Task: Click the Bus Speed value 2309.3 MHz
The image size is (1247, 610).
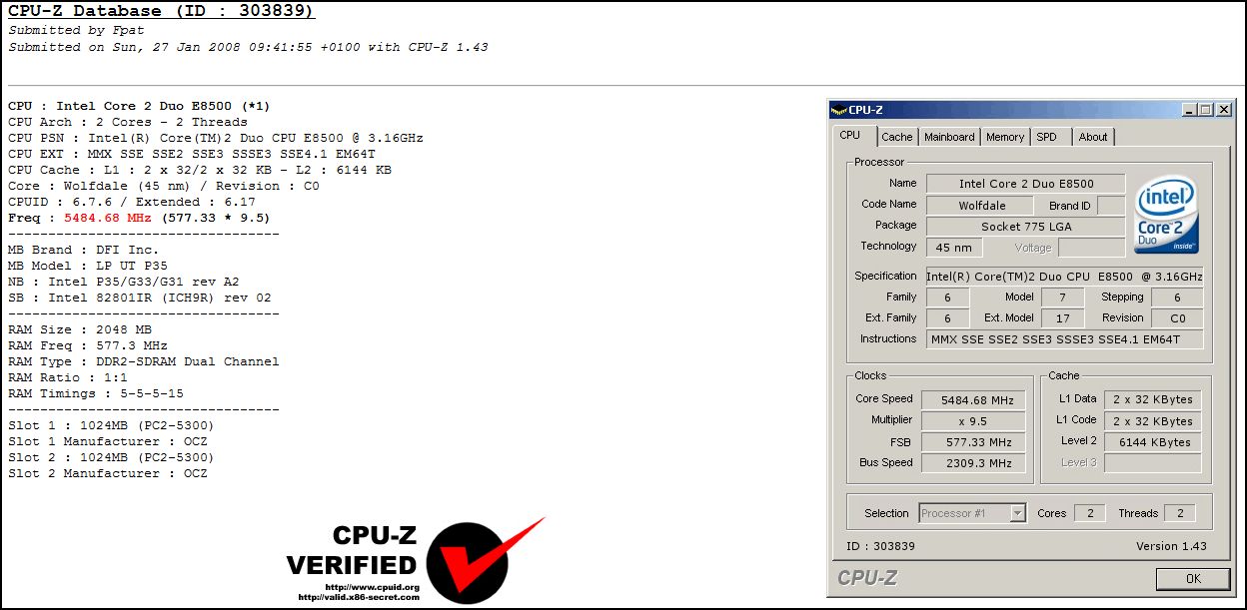Action: [973, 463]
